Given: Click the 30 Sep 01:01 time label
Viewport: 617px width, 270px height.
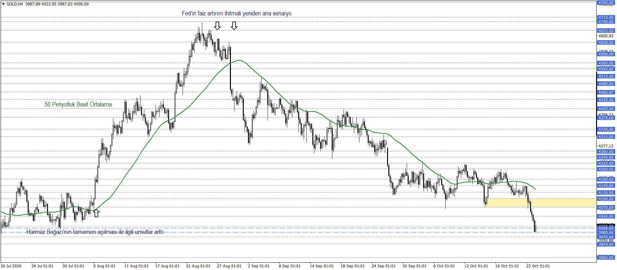Looking at the screenshot, I should (x=415, y=266).
